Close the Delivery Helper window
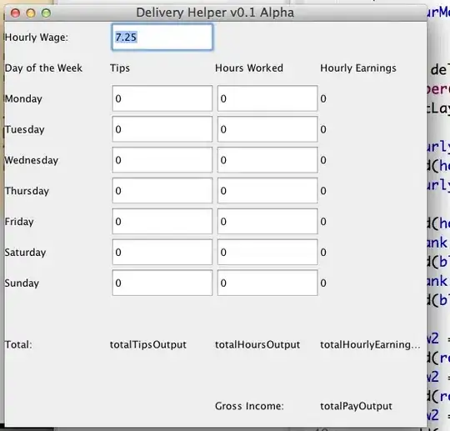This screenshot has height=431, width=450. tap(15, 13)
